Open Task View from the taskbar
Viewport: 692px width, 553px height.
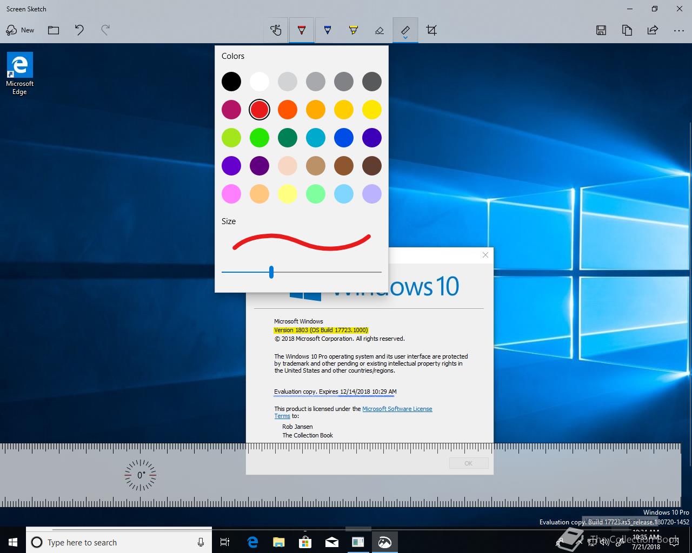click(225, 542)
